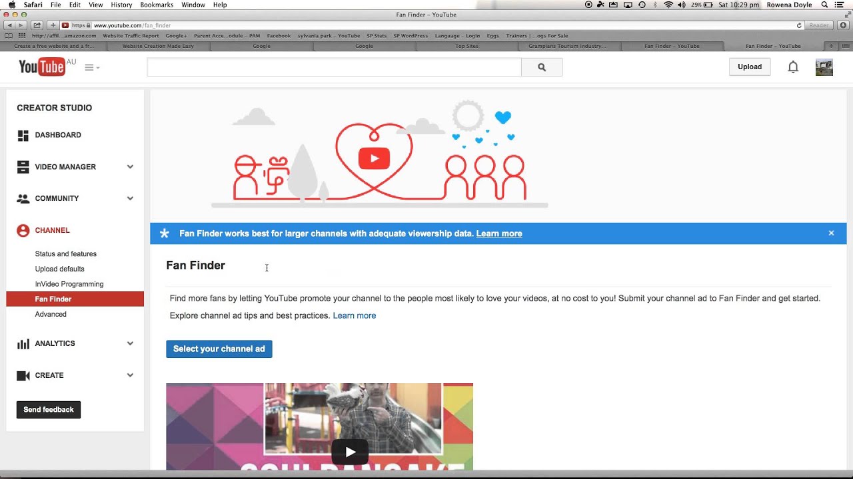This screenshot has height=479, width=853.
Task: Click Learn more in blue banner
Action: click(499, 234)
